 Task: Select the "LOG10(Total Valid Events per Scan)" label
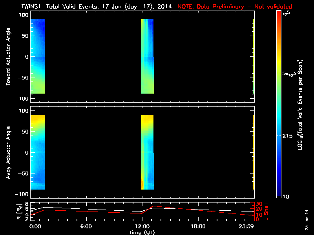[301, 106]
